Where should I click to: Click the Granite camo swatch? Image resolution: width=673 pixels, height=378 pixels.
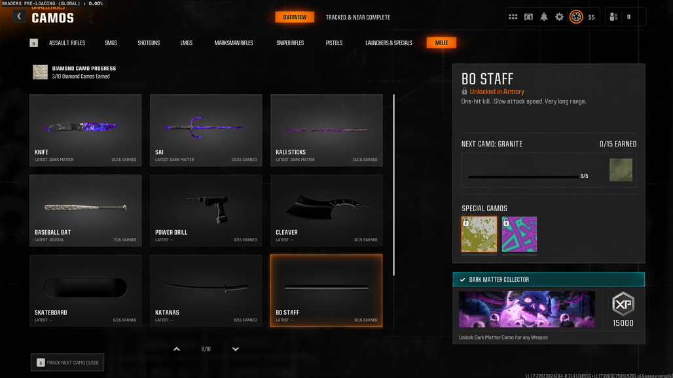pos(621,170)
